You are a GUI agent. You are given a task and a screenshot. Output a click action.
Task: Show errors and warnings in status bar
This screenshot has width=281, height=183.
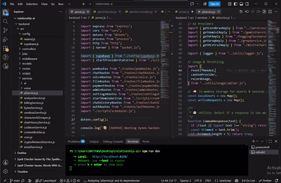pyautogui.click(x=70, y=180)
